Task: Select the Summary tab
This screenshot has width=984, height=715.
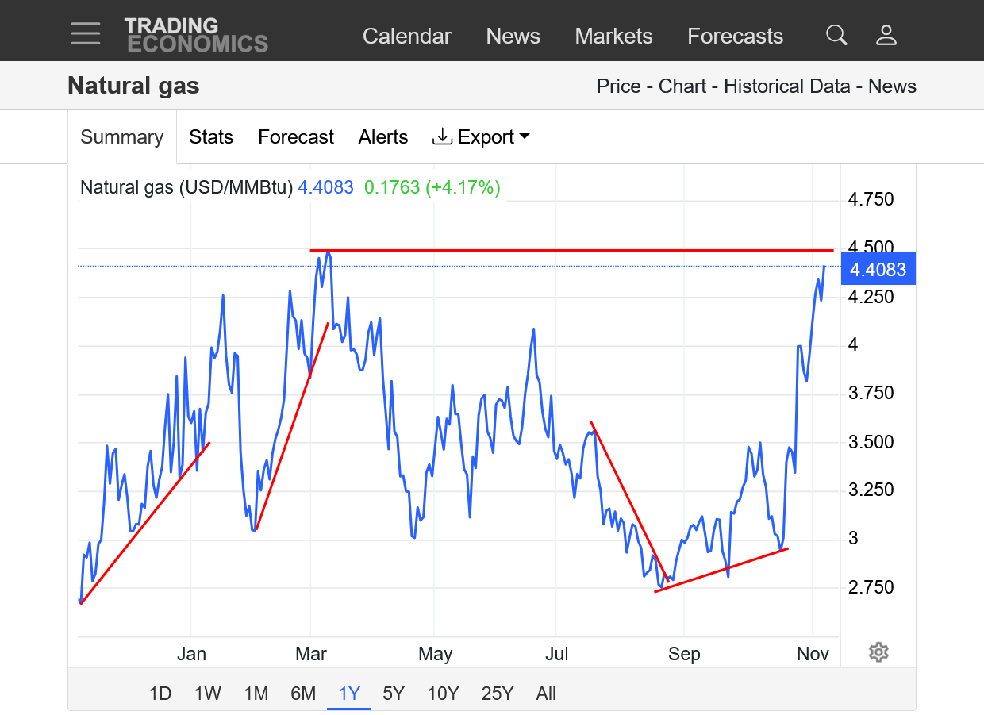Action: point(122,137)
